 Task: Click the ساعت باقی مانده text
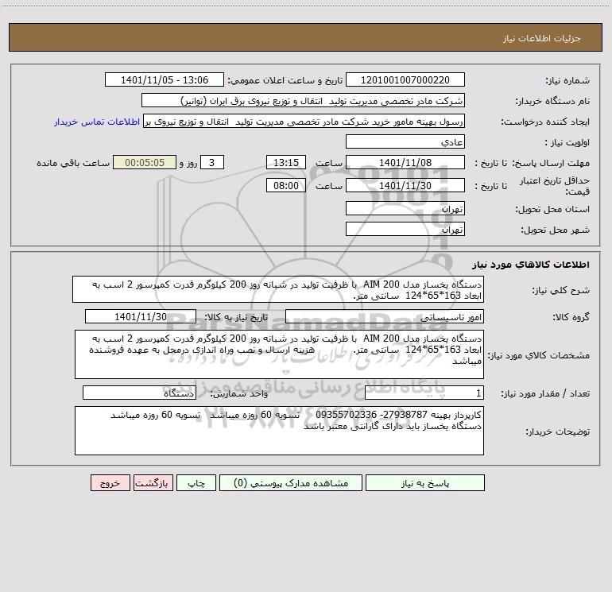[x=73, y=163]
